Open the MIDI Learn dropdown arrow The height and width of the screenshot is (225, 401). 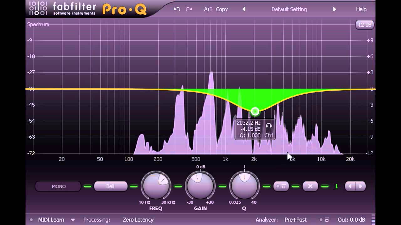[73, 220]
